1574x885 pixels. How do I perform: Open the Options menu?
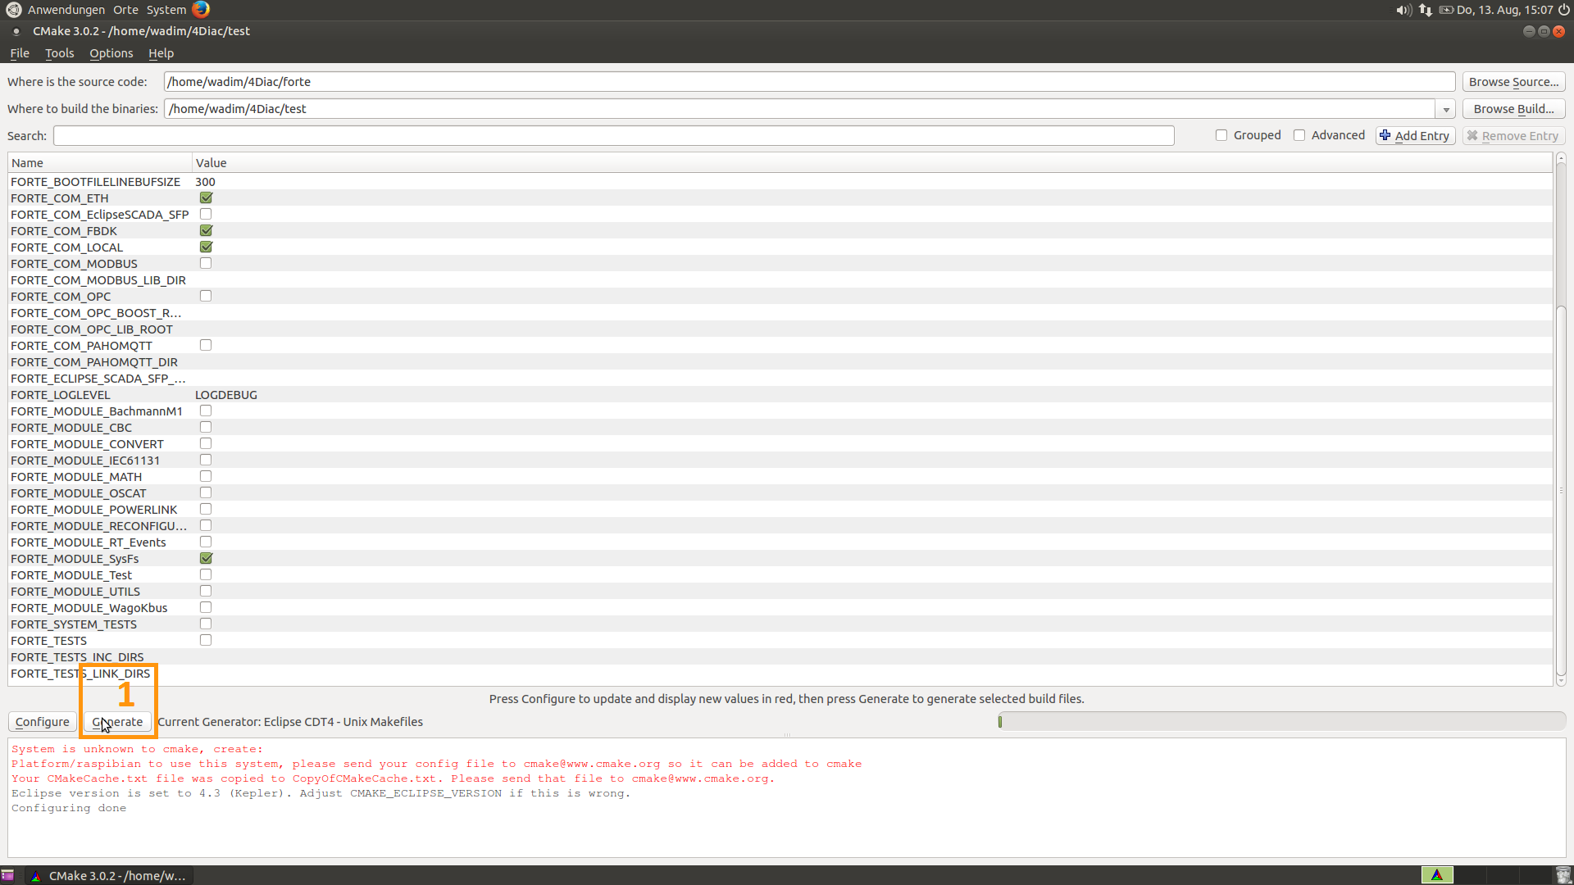(x=111, y=53)
